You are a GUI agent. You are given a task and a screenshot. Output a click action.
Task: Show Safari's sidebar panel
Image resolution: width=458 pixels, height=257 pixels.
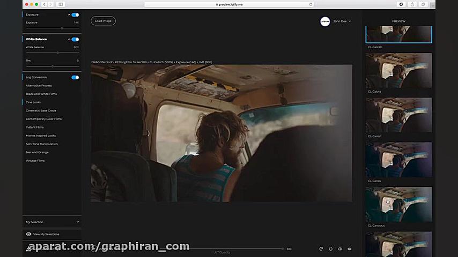coord(61,4)
